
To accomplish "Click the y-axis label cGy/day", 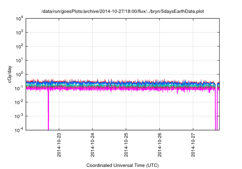I will pyautogui.click(x=10, y=74).
